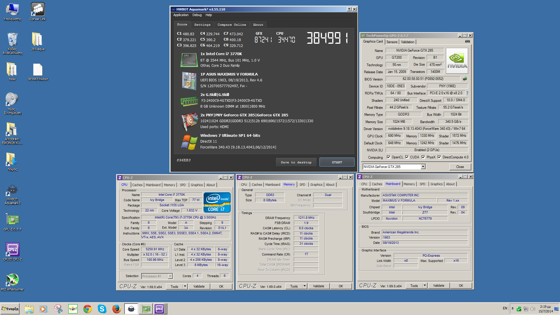Click the GPU-Z Name field GTX 285

[414, 50]
